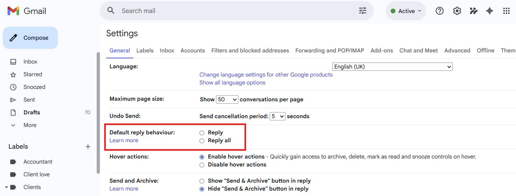The height and width of the screenshot is (196, 516).
Task: Open the send cancellation period dropdown
Action: pyautogui.click(x=277, y=116)
